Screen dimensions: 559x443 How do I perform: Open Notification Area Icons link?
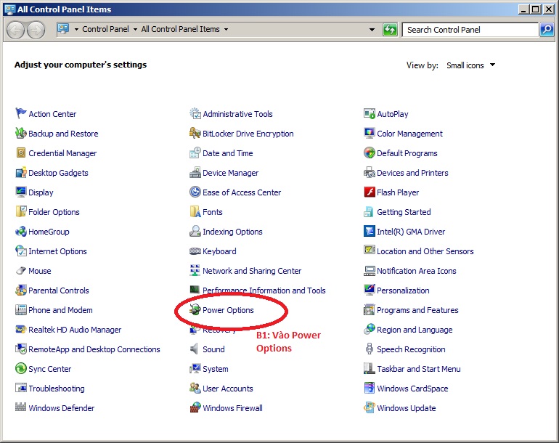tap(417, 271)
